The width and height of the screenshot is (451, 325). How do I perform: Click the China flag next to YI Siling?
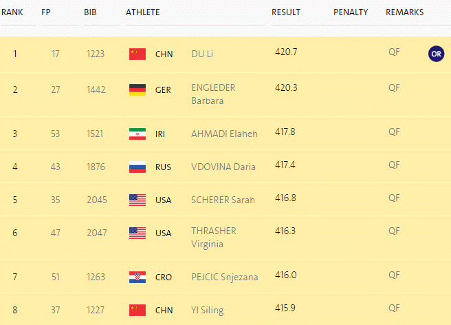pyautogui.click(x=137, y=311)
